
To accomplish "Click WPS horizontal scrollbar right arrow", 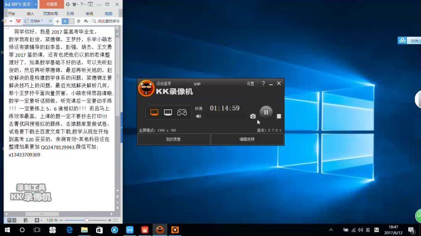I will click(112, 214).
